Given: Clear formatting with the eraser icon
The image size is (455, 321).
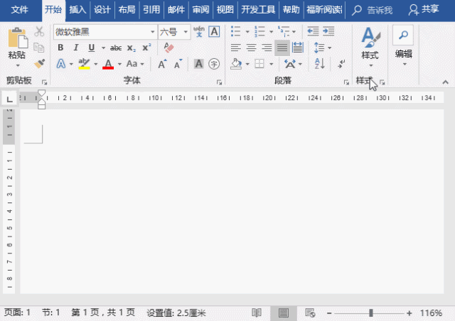Looking at the screenshot, I should (168, 48).
